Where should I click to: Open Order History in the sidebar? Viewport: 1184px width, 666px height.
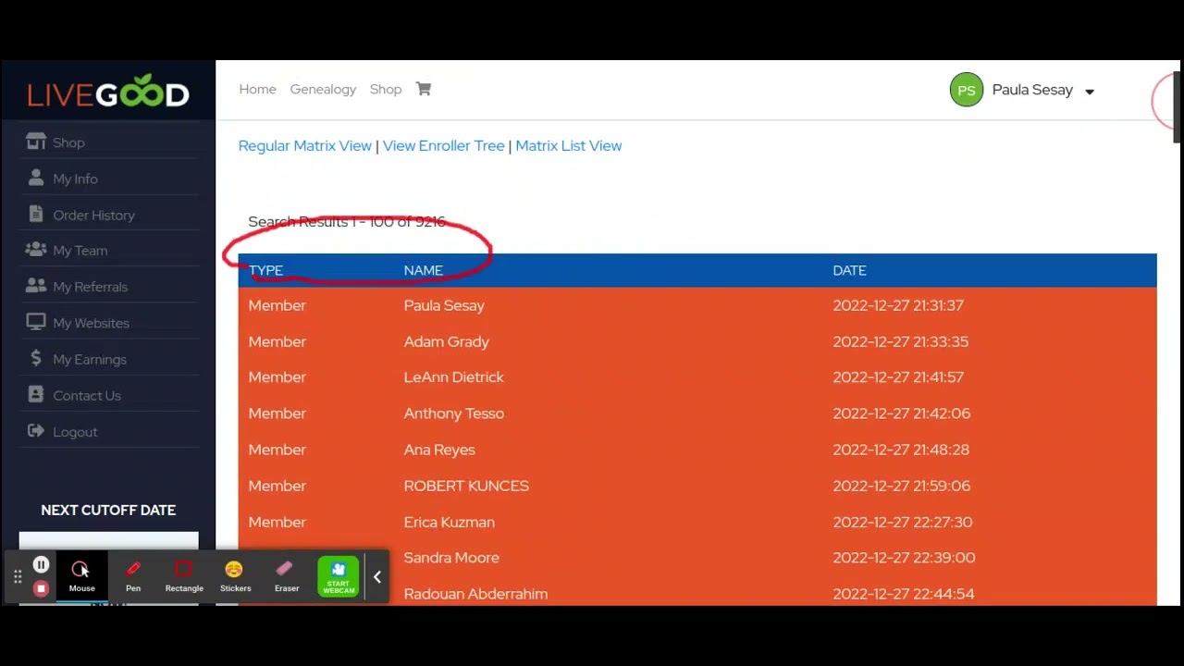[93, 215]
